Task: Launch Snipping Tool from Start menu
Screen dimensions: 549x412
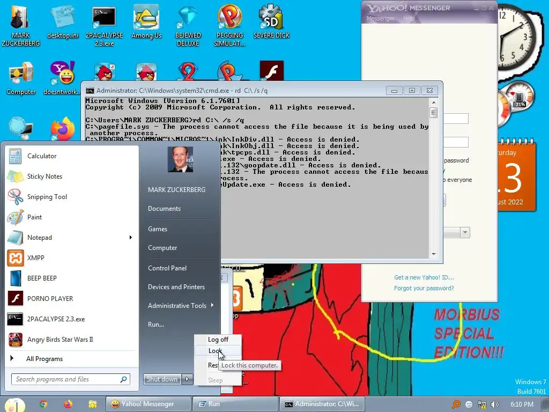Action: (x=72, y=196)
